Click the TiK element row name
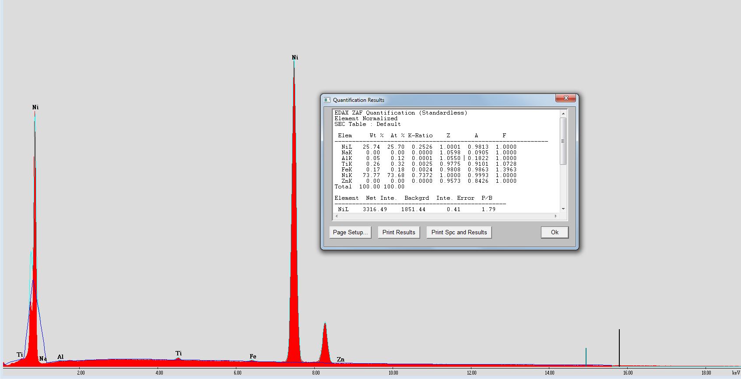 [347, 164]
